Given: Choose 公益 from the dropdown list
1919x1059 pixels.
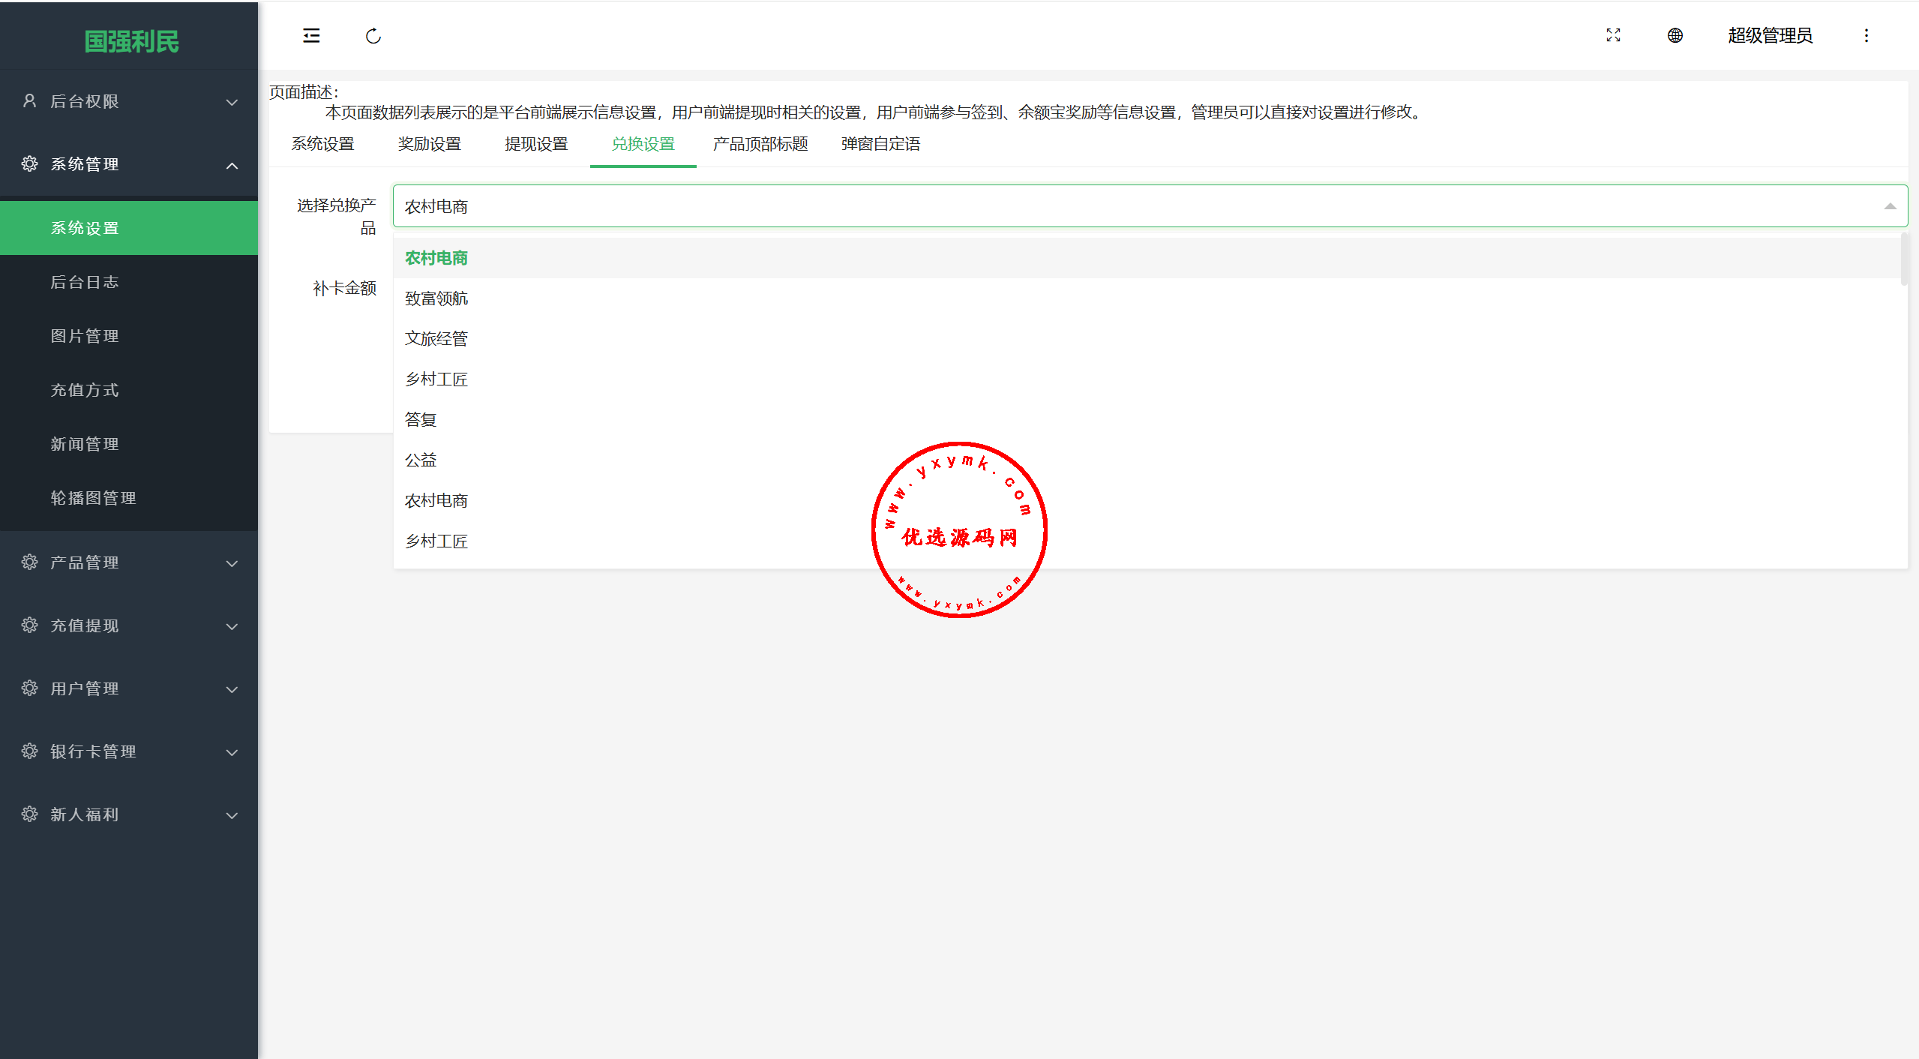Looking at the screenshot, I should [1147, 460].
